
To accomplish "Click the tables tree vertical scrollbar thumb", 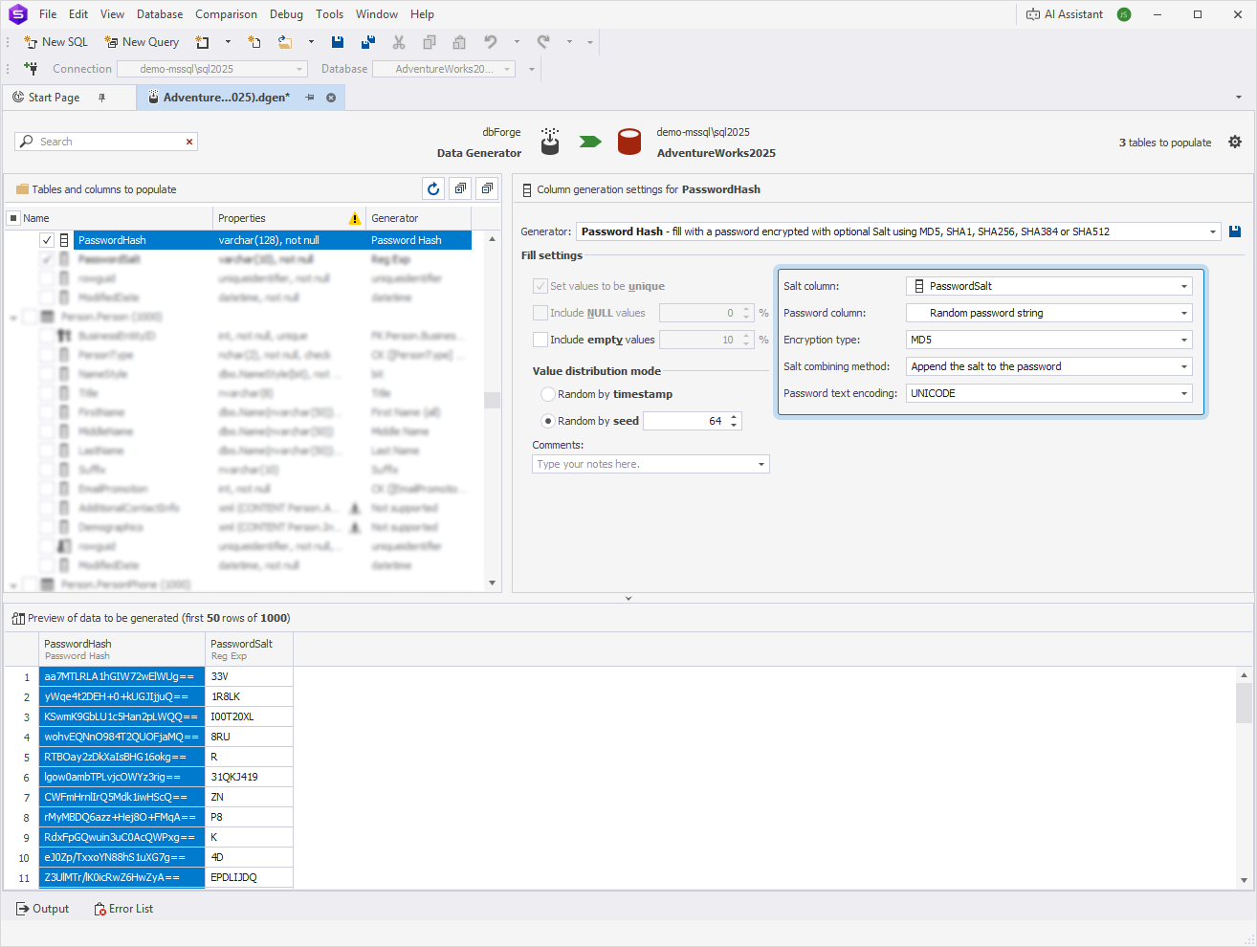I will 493,400.
